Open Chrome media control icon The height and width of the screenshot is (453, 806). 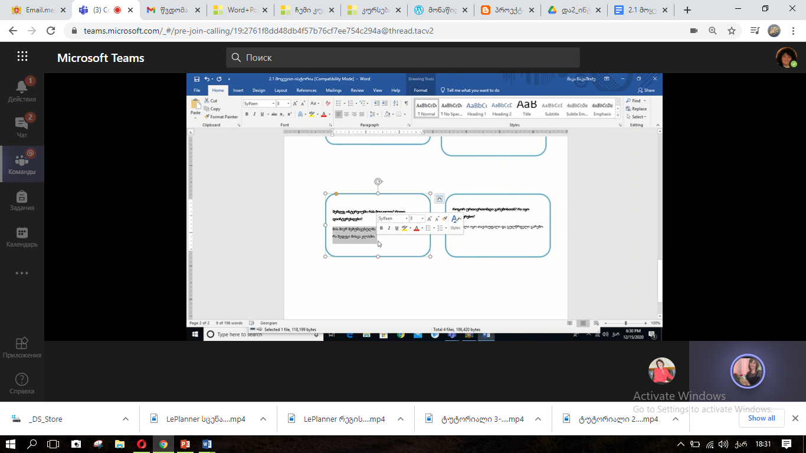coord(754,31)
